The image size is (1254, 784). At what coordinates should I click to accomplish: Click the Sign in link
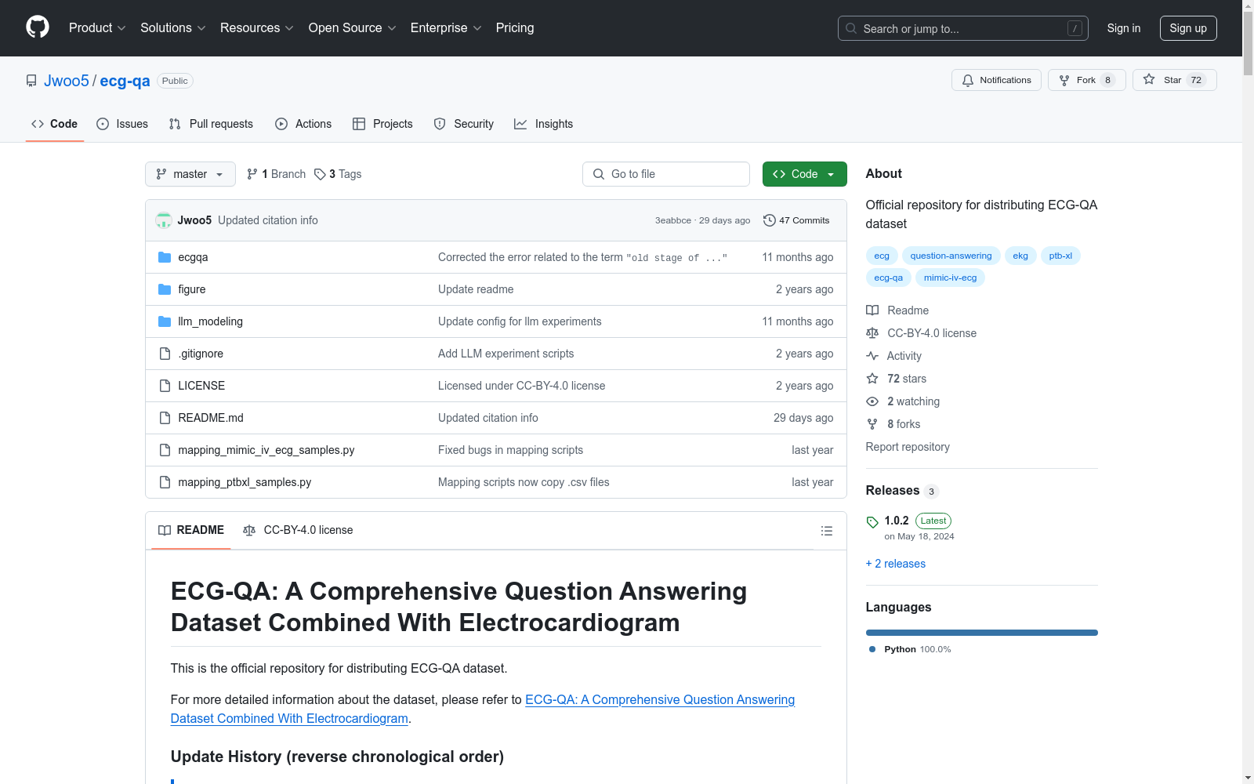point(1124,28)
